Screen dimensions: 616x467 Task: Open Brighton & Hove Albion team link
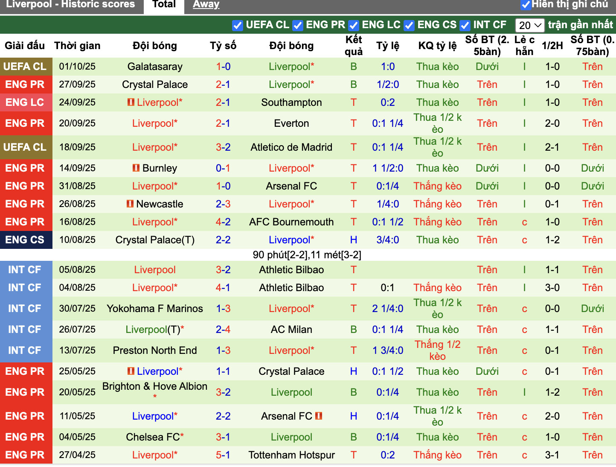click(x=155, y=386)
